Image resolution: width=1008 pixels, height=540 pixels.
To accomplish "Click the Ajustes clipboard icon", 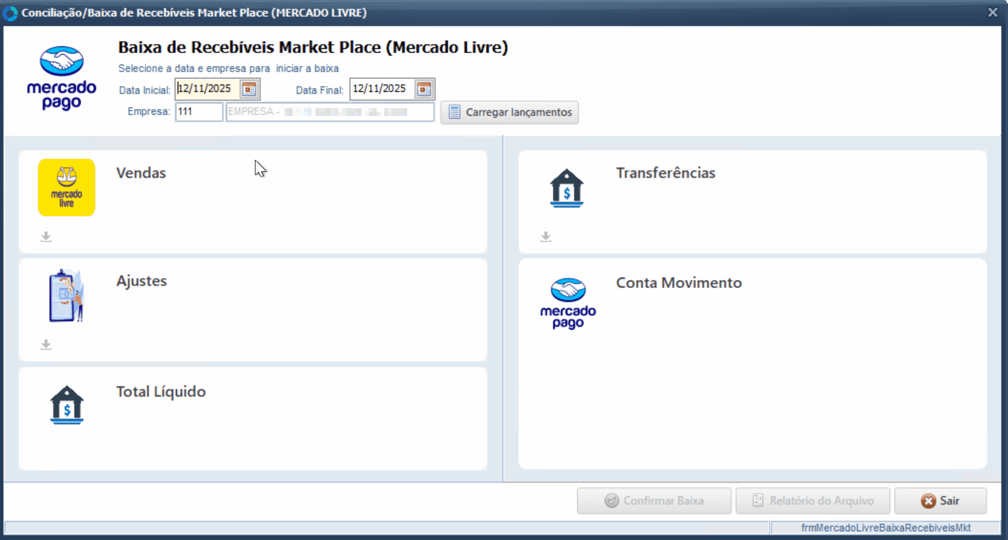I will point(66,295).
